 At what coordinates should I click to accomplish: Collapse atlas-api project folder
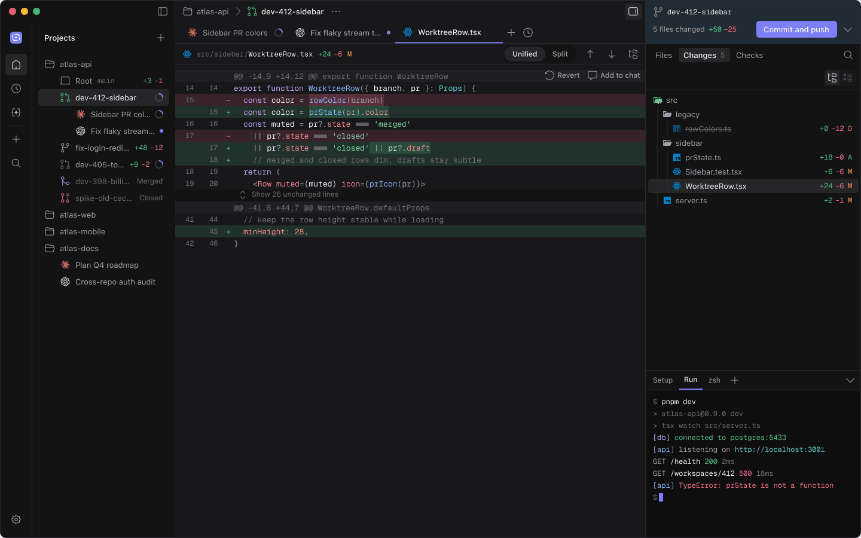coord(103,64)
